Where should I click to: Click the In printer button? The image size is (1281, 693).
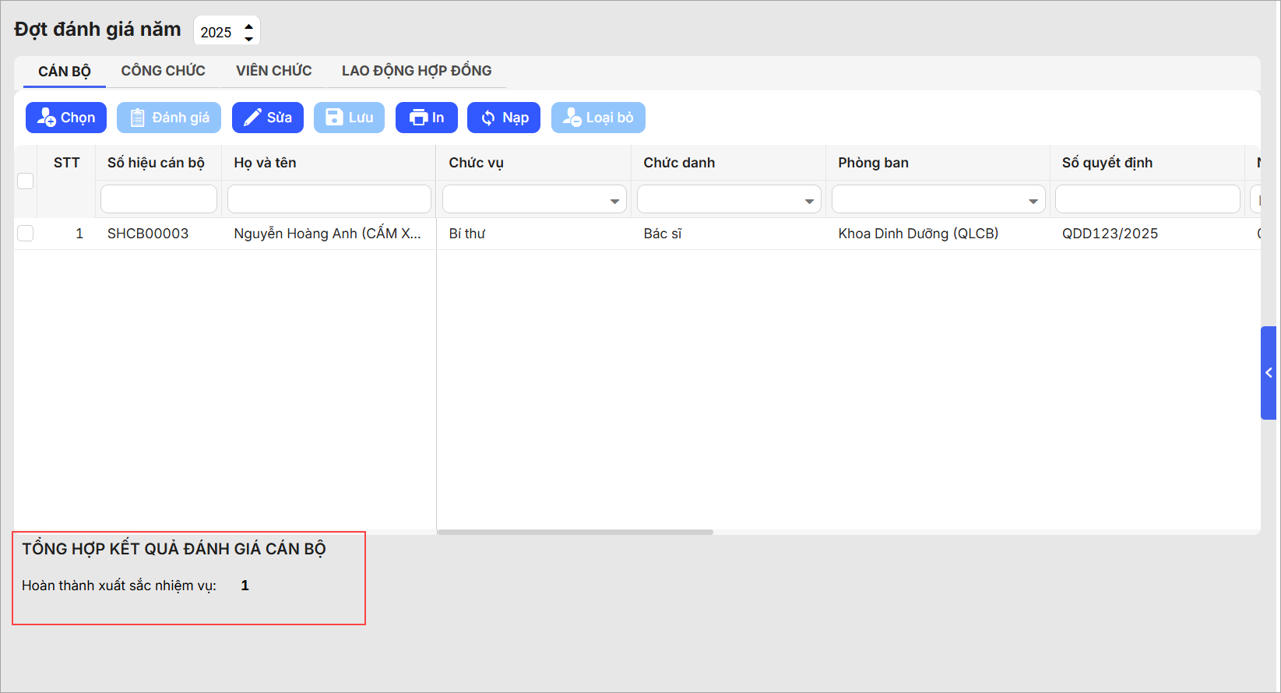click(x=427, y=118)
